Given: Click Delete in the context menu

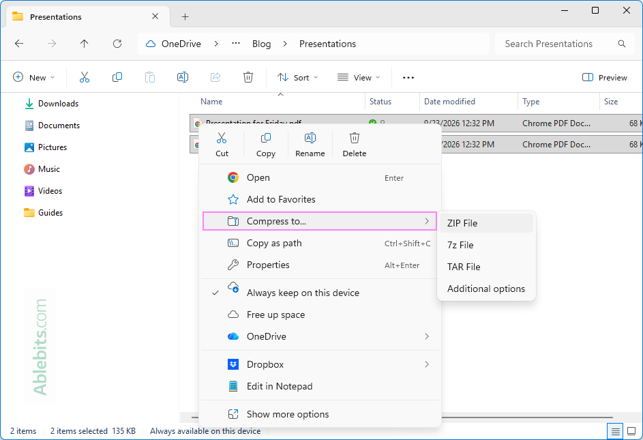Looking at the screenshot, I should point(355,145).
